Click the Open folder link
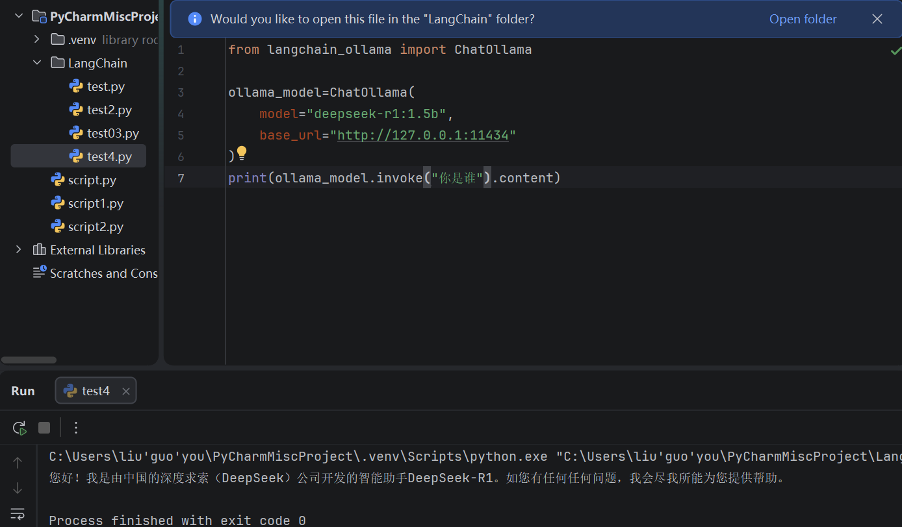The height and width of the screenshot is (527, 902). pos(803,19)
